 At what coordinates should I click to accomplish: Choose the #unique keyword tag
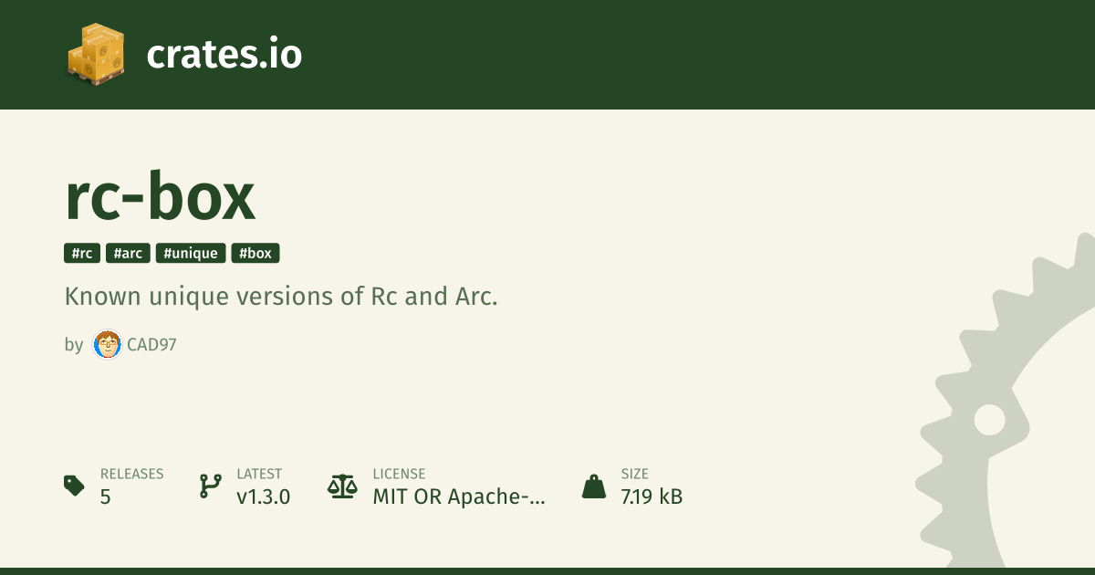click(191, 254)
